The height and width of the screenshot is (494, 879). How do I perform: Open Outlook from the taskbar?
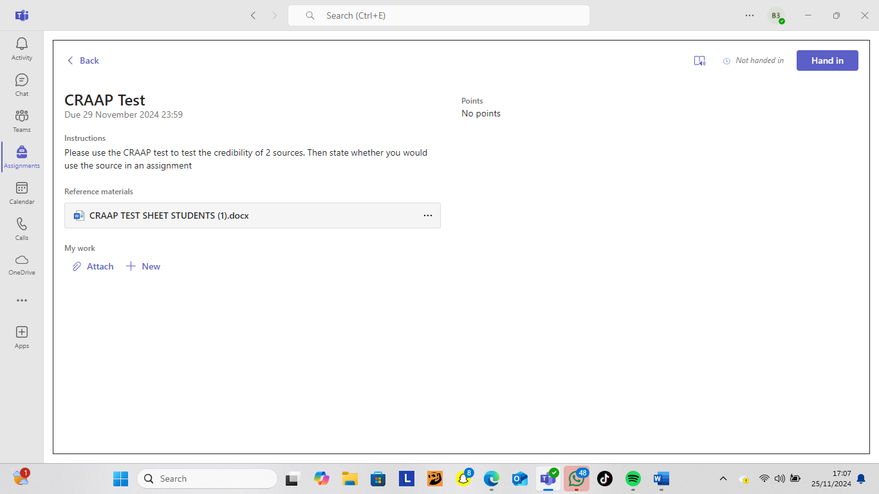click(520, 479)
